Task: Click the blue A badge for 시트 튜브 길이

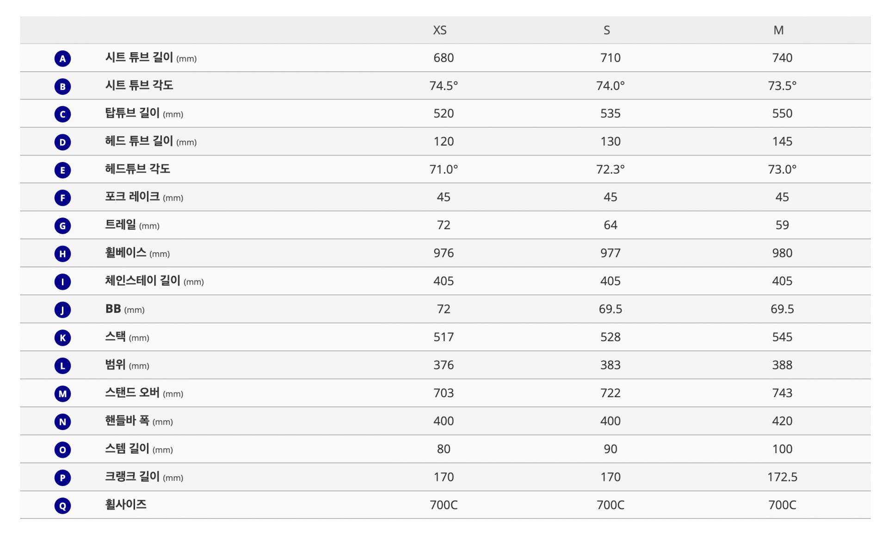Action: (x=62, y=58)
